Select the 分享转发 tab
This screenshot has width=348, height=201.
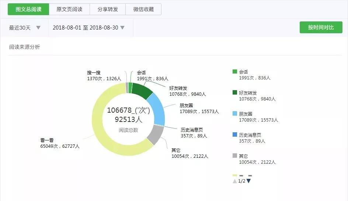tap(108, 9)
